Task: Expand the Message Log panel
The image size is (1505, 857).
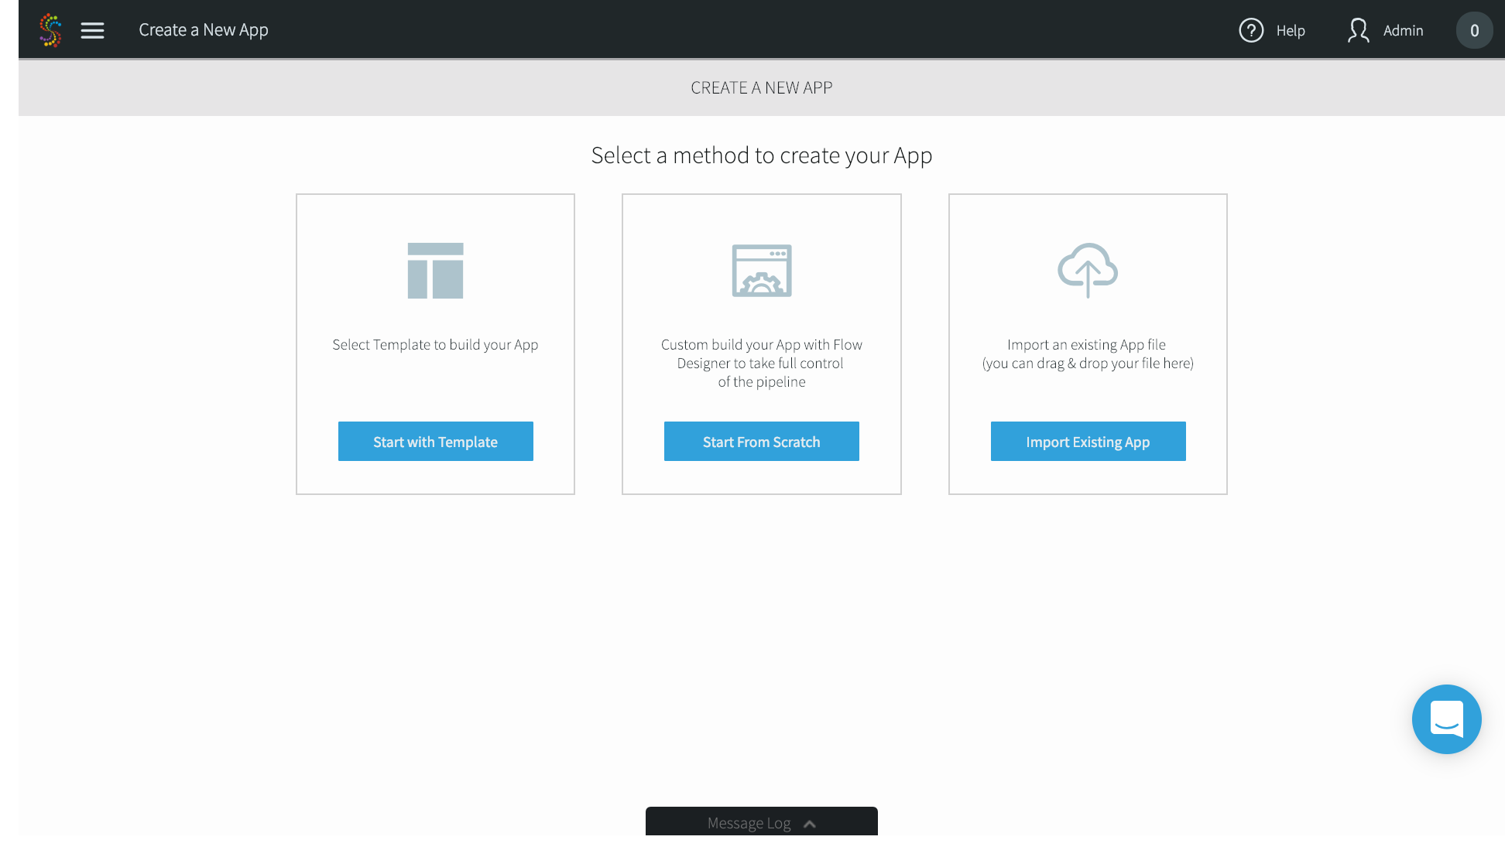Action: [x=762, y=822]
